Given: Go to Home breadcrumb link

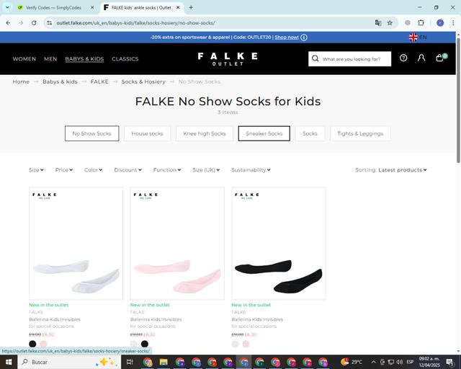Looking at the screenshot, I should (x=21, y=81).
